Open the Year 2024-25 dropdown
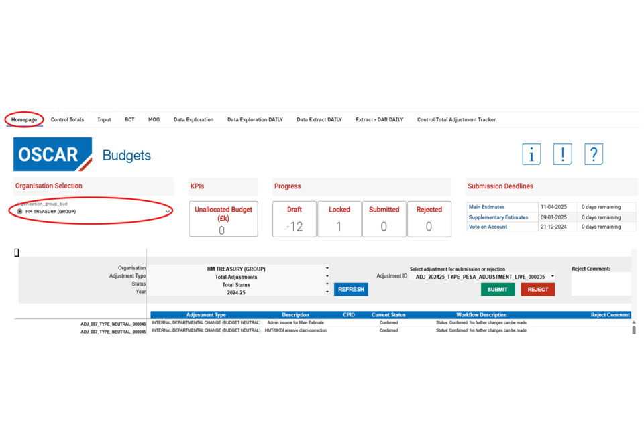Image resolution: width=644 pixels, height=429 pixels. click(327, 292)
